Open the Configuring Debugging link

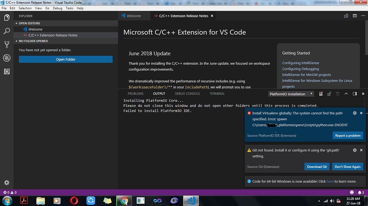click(300, 69)
